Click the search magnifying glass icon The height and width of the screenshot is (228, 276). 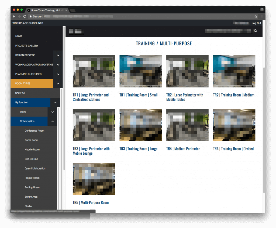pos(255,31)
